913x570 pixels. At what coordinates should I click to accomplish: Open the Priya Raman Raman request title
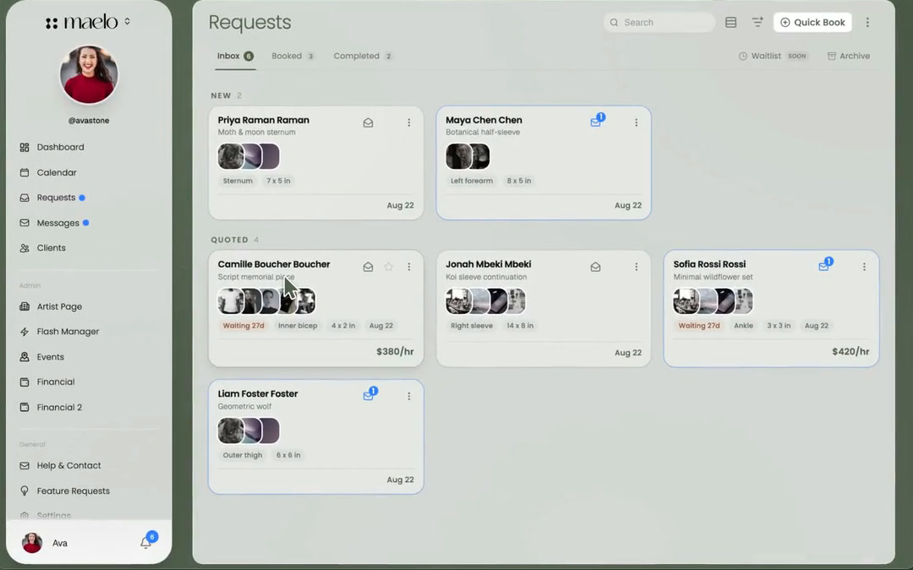coord(263,120)
